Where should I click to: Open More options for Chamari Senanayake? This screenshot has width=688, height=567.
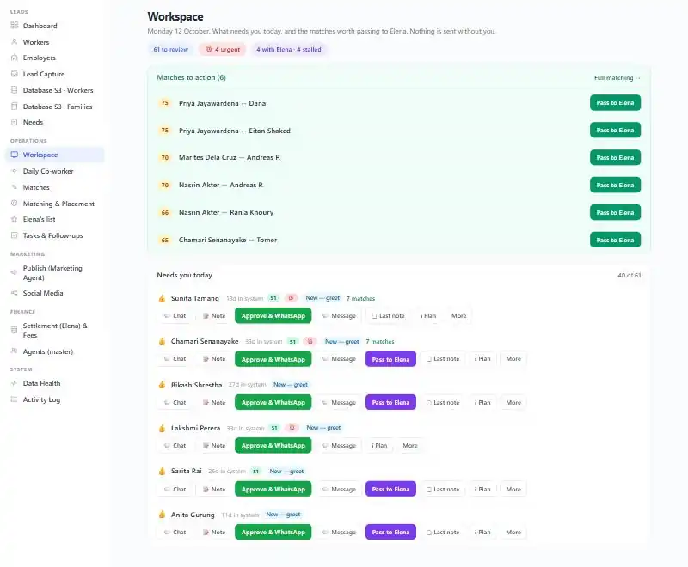point(513,358)
